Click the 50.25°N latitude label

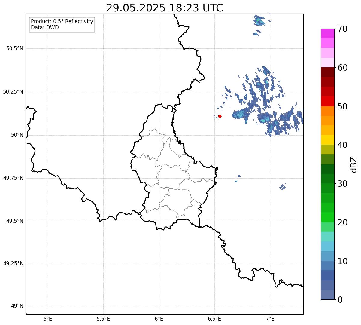[13, 92]
